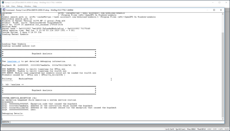The height and width of the screenshot is (131, 230).
Task: Click the 'An exception happened while executing' line
Action: pos(39,100)
